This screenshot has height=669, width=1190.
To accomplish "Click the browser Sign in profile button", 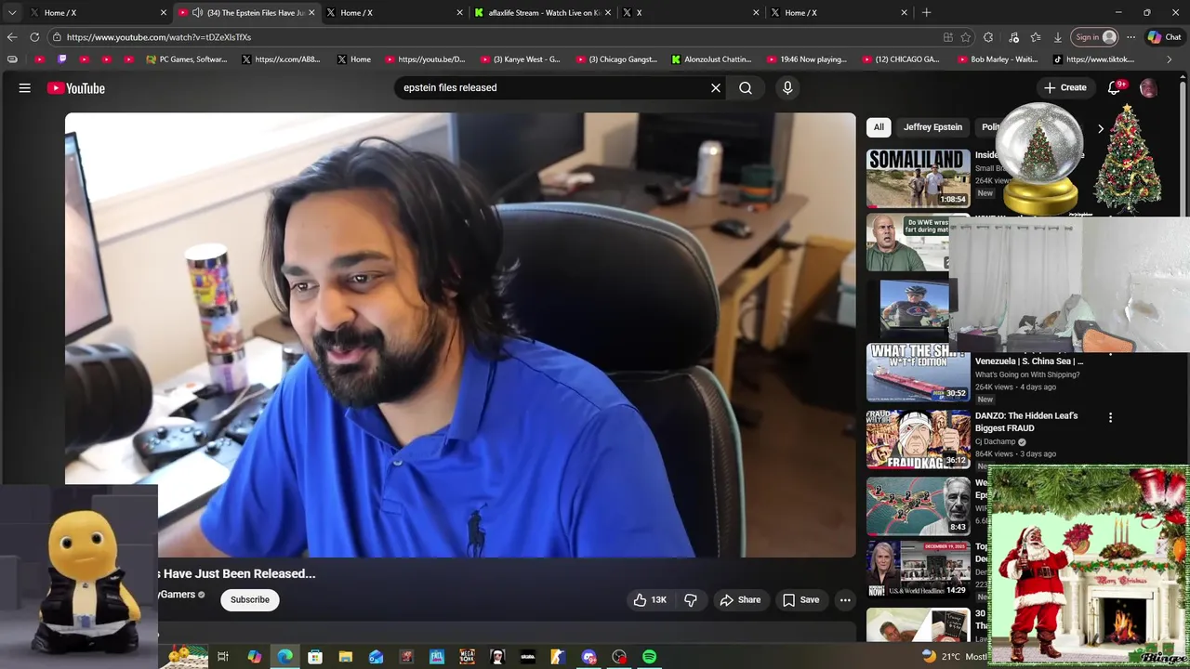I will pyautogui.click(x=1096, y=37).
